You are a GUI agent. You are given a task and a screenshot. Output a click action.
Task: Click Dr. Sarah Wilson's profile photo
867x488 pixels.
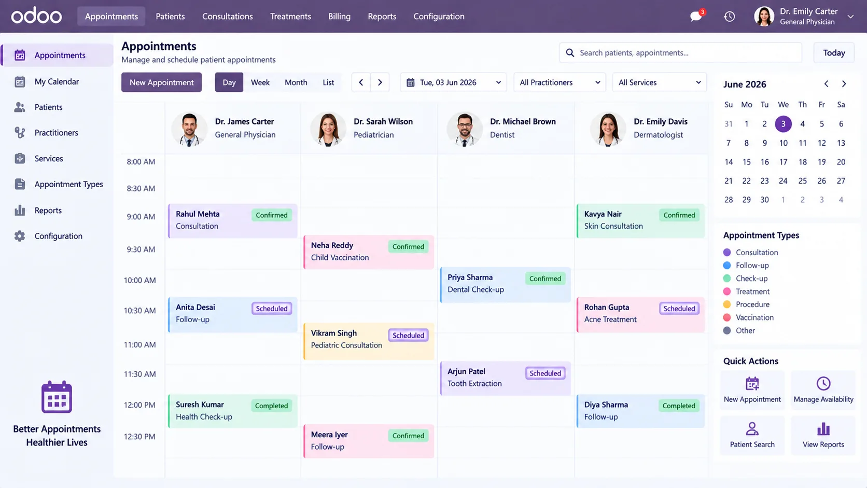(328, 129)
